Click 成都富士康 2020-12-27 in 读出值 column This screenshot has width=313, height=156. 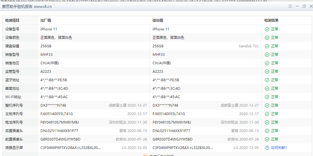point(240,105)
